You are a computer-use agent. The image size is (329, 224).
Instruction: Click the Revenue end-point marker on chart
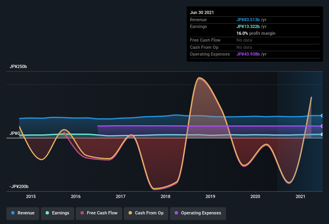coord(322,116)
